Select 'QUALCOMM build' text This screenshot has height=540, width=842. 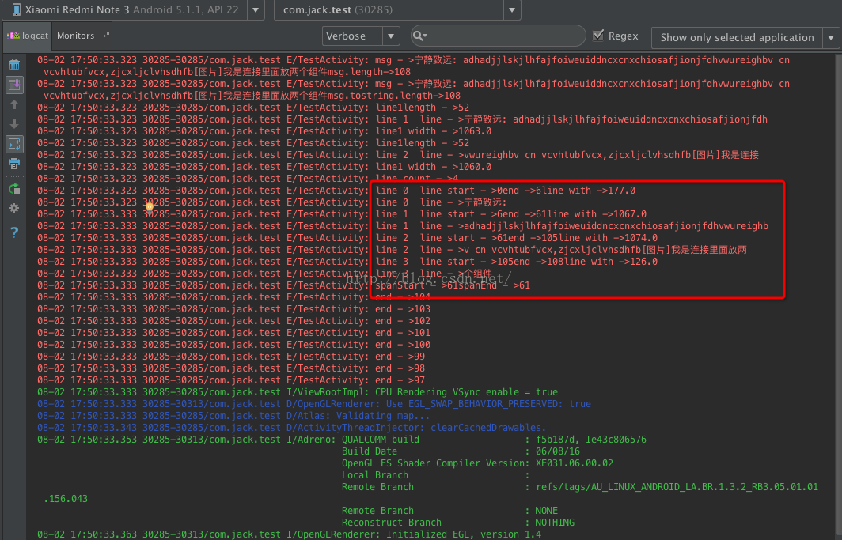(x=381, y=440)
